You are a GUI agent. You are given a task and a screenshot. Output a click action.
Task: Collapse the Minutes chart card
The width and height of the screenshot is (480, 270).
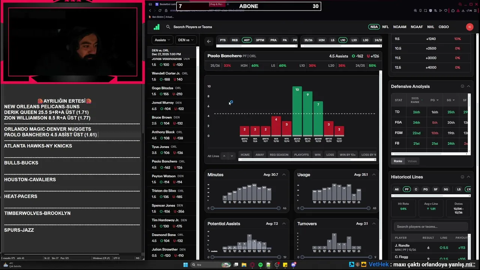(x=284, y=175)
